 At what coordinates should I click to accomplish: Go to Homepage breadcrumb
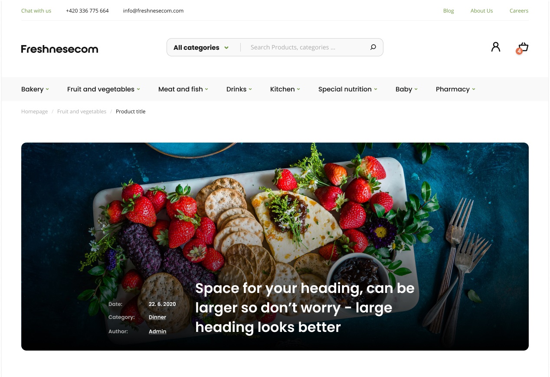click(34, 112)
